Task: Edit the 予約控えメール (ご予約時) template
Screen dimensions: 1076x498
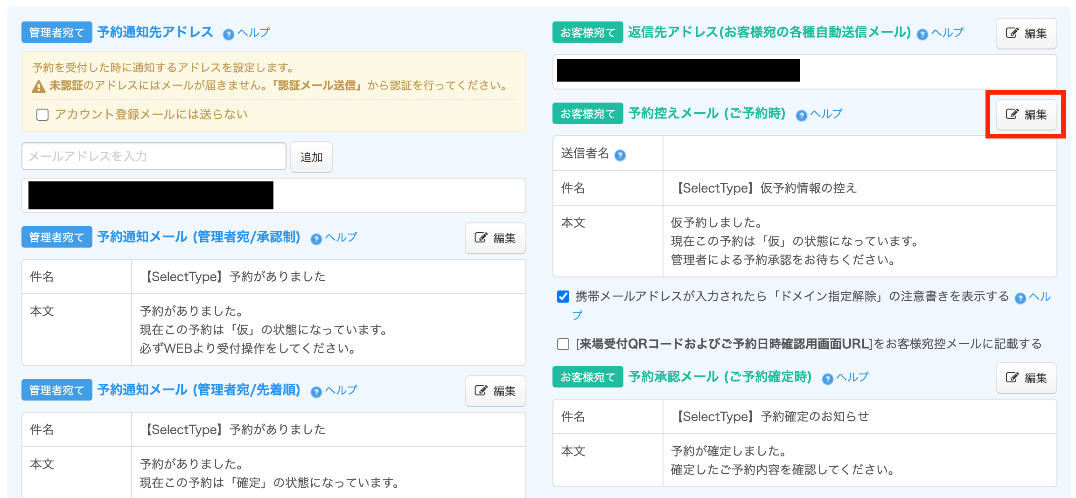Action: pyautogui.click(x=1026, y=115)
